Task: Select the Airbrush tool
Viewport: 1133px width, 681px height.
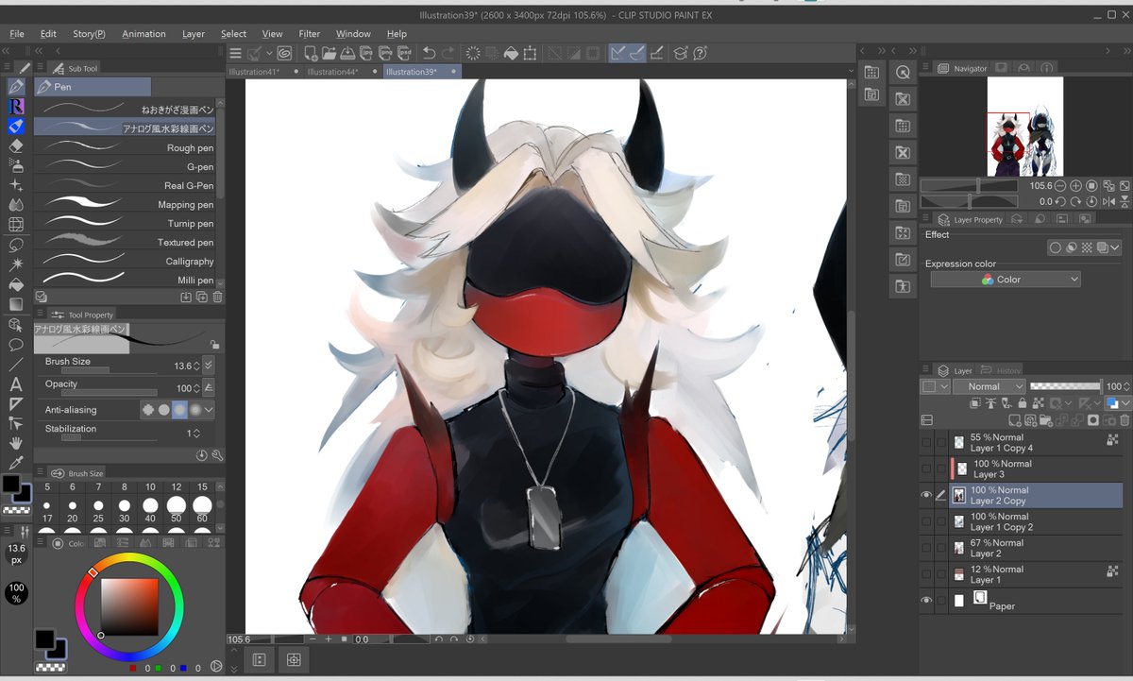Action: [15, 164]
